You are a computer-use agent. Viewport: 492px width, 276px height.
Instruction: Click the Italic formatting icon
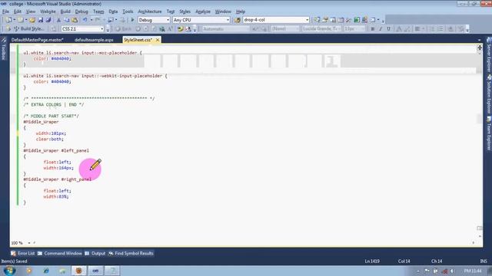(381, 29)
